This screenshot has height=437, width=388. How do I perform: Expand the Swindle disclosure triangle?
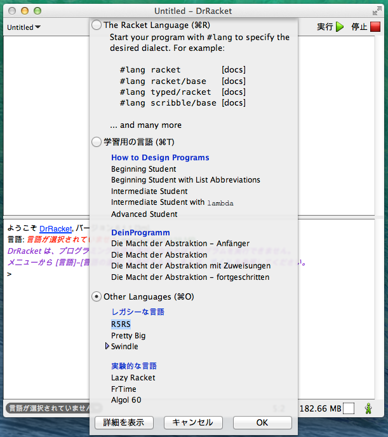pos(107,346)
